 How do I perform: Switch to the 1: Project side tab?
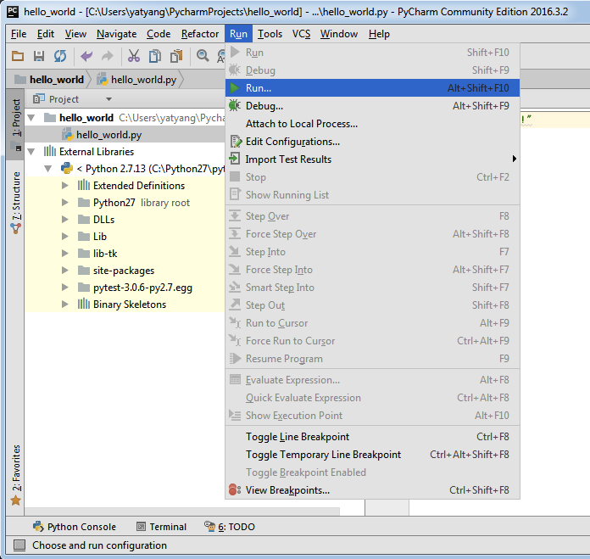15,124
